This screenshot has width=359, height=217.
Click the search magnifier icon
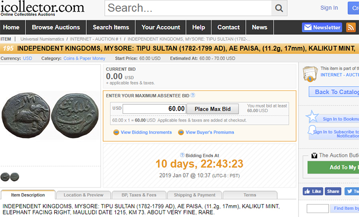279,8
